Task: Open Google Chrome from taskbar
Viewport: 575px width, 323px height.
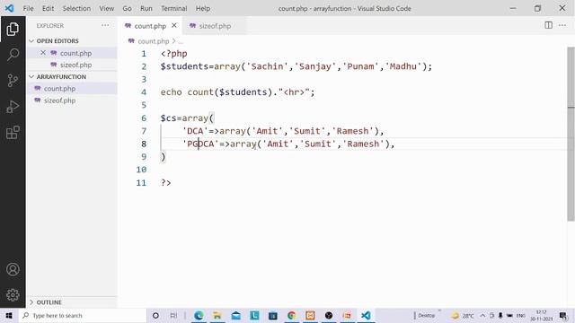Action: pyautogui.click(x=291, y=315)
